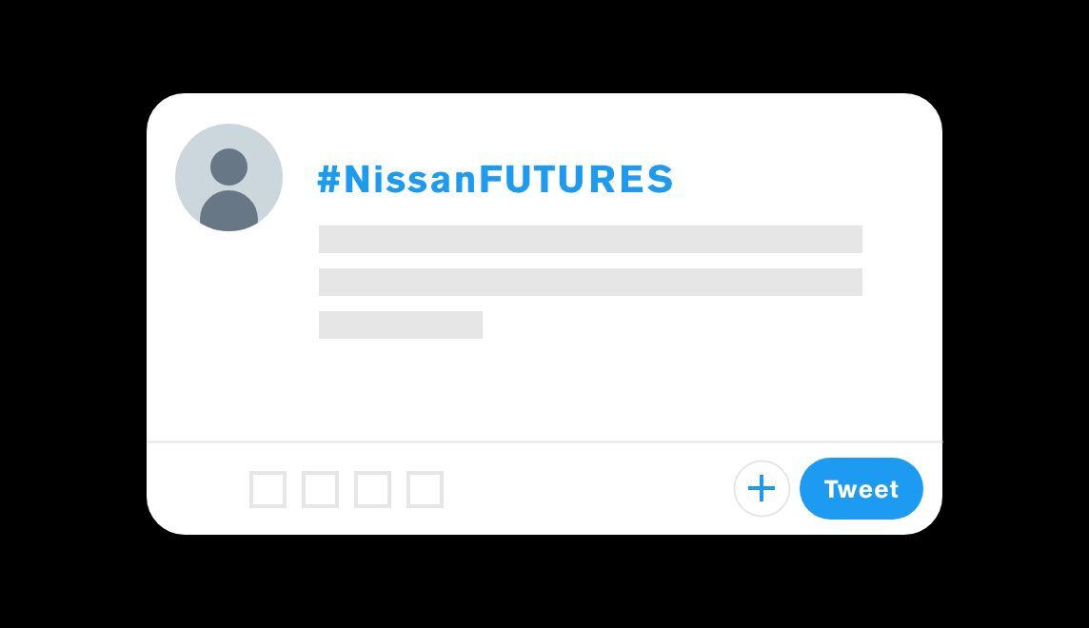Choose the fourth square toolbar icon
This screenshot has width=1089, height=628.
coord(425,489)
